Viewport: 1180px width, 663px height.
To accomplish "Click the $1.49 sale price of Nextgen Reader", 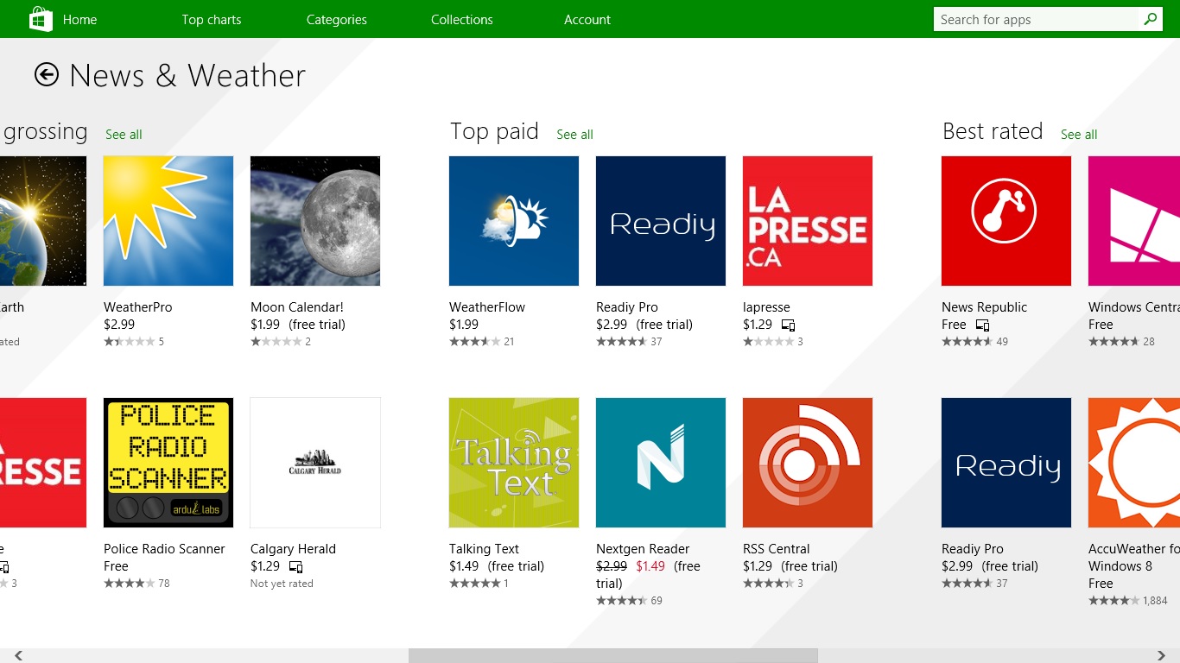I will (650, 566).
